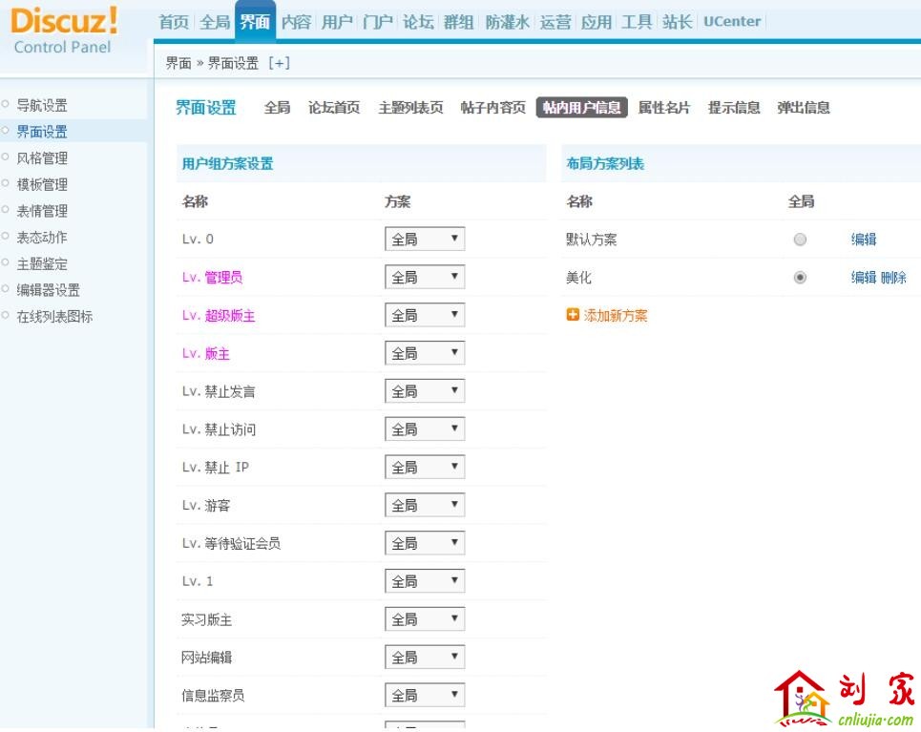This screenshot has height=732, width=921.
Task: Click the 添加新方案 link
Action: [x=616, y=315]
